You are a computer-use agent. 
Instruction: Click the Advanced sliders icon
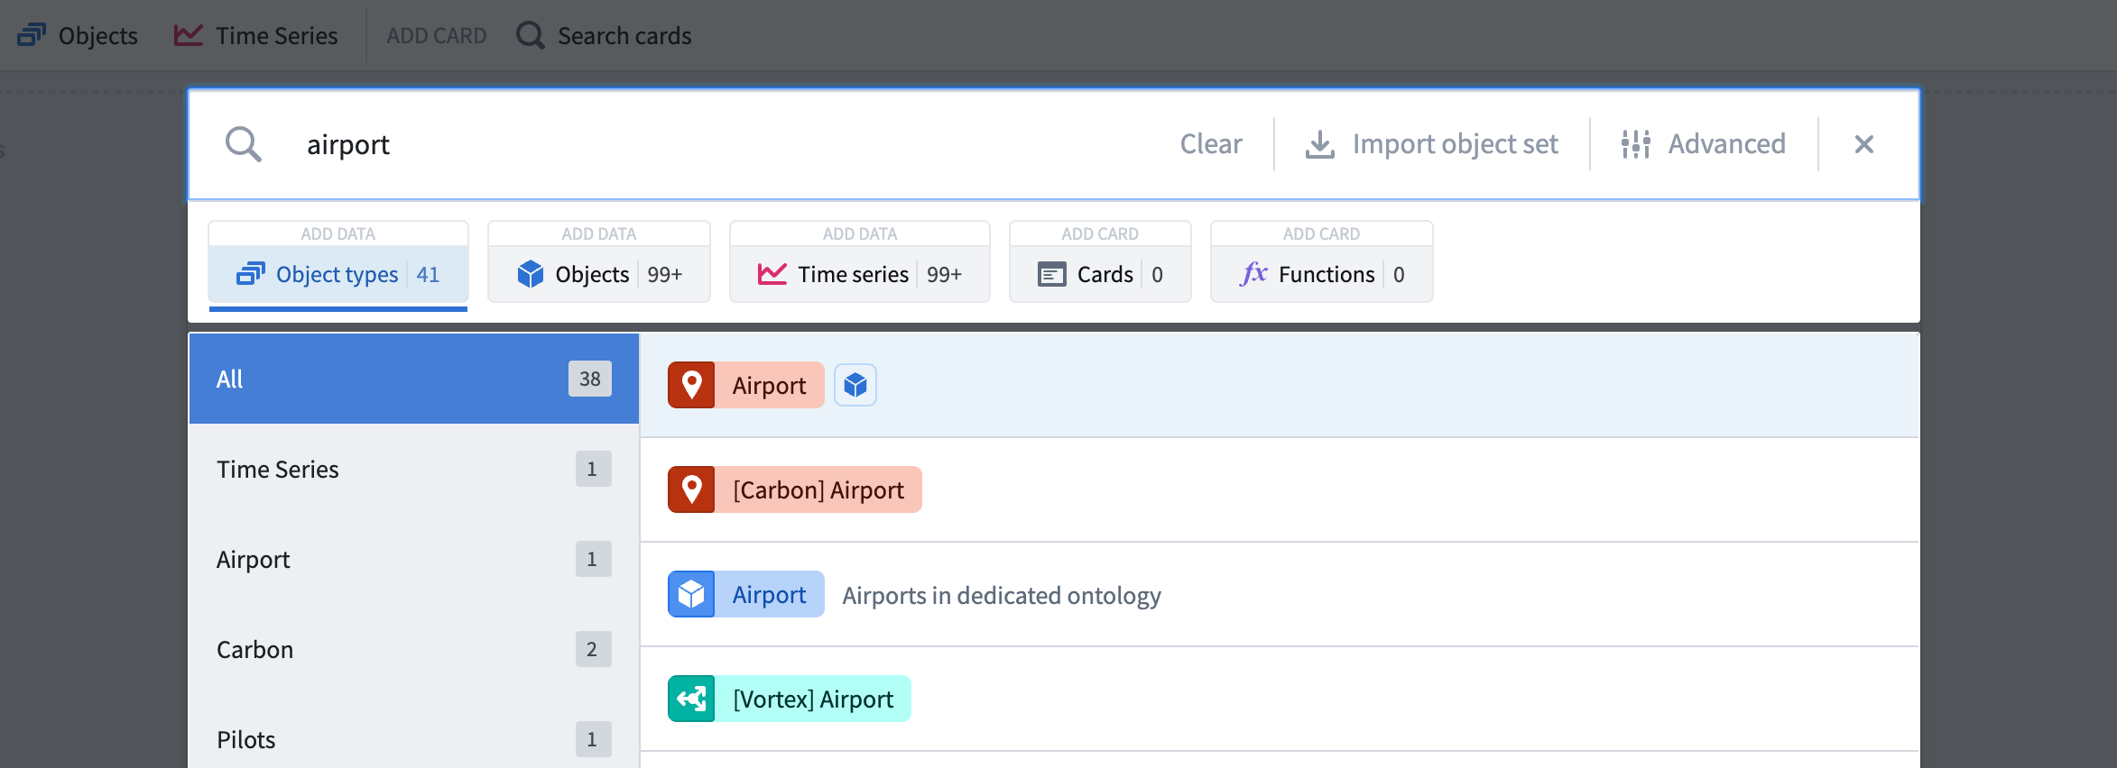click(x=1636, y=144)
